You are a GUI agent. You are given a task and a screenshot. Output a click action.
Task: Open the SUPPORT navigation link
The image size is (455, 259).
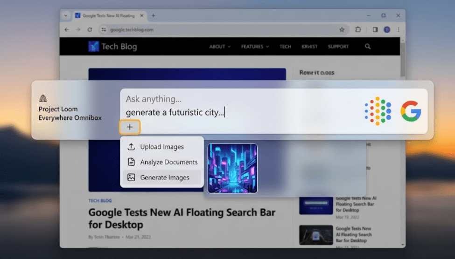click(x=338, y=47)
